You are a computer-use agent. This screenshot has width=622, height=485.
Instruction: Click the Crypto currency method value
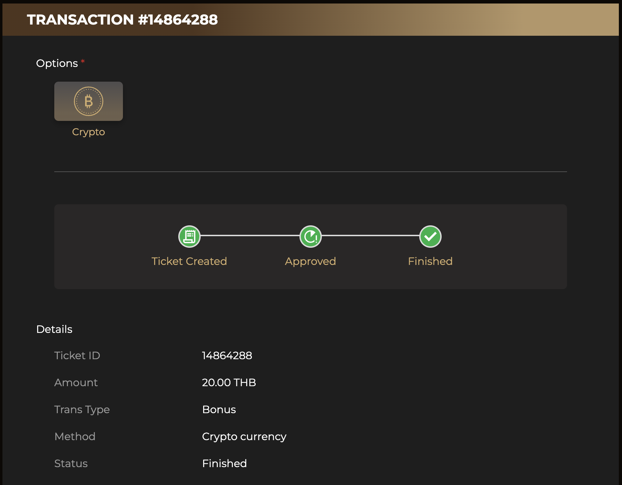pyautogui.click(x=244, y=437)
